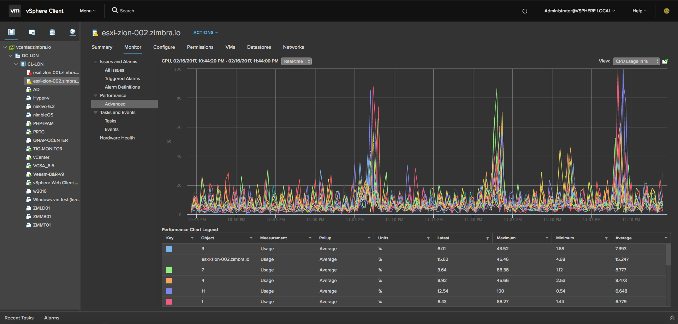Screen dimensions: 678x324
Task: Click the smiley feedback icon
Action: pos(667,11)
